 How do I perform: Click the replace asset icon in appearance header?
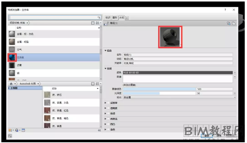[228, 23]
